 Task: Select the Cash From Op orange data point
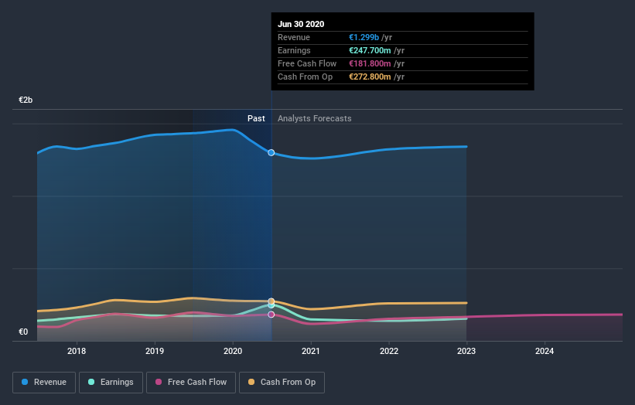[271, 301]
